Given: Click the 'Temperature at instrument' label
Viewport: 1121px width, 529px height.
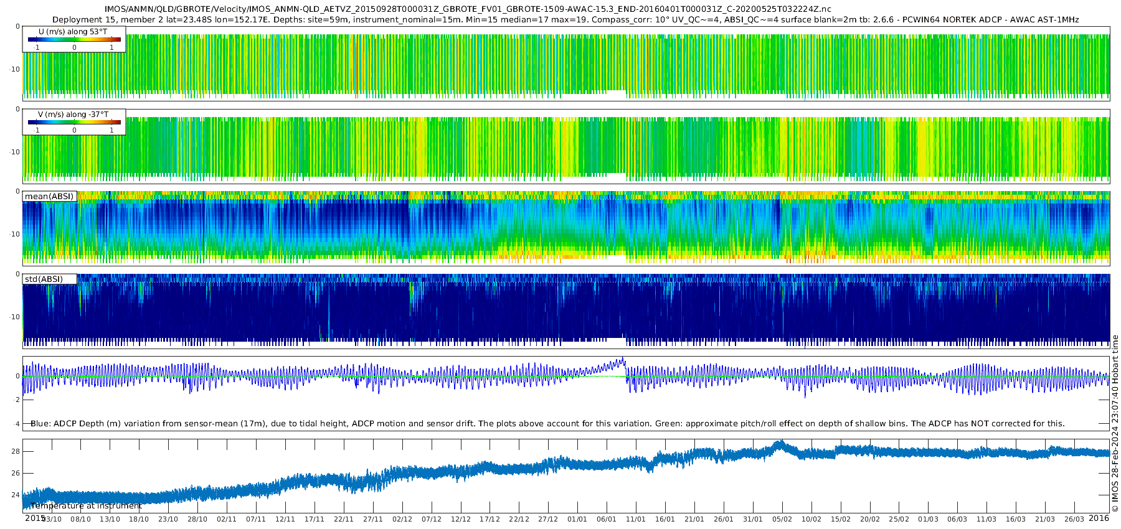Looking at the screenshot, I should tap(87, 505).
